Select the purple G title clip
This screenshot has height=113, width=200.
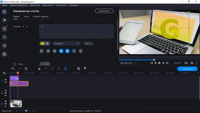[19, 84]
